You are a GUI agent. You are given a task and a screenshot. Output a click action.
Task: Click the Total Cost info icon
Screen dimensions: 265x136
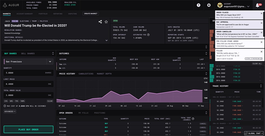click(193, 119)
